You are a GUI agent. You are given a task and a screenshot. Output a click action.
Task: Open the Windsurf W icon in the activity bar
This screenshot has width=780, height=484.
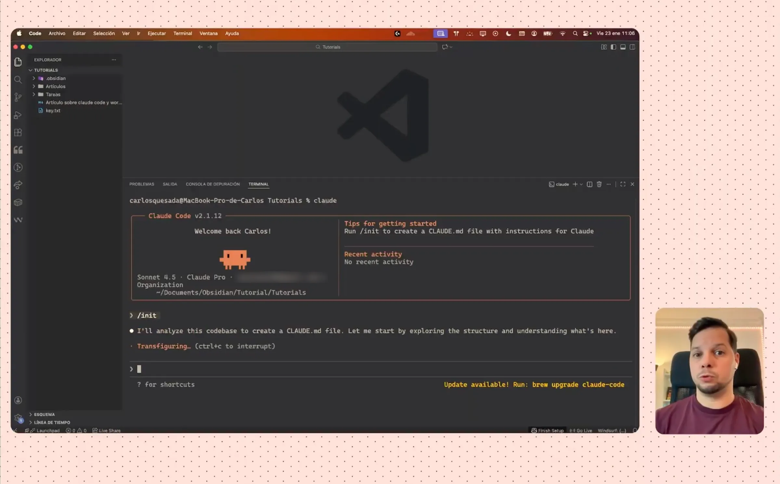(18, 220)
